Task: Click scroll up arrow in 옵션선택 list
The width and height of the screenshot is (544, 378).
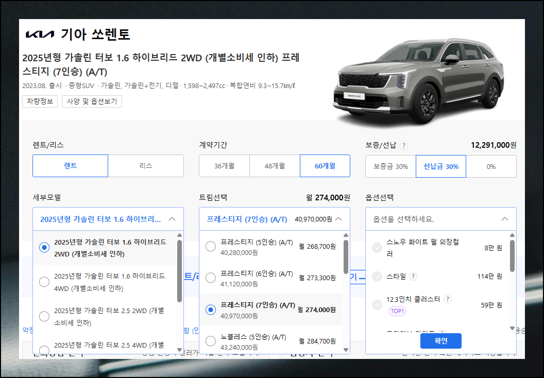Action: click(513, 235)
